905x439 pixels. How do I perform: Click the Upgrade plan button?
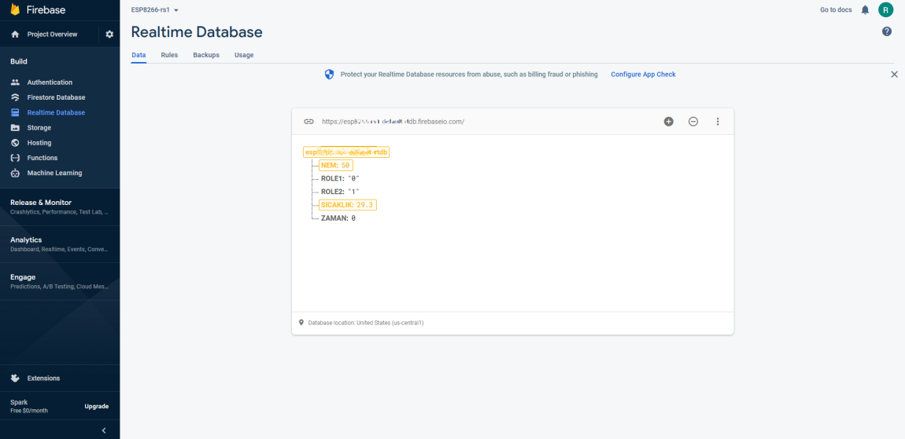tap(96, 406)
